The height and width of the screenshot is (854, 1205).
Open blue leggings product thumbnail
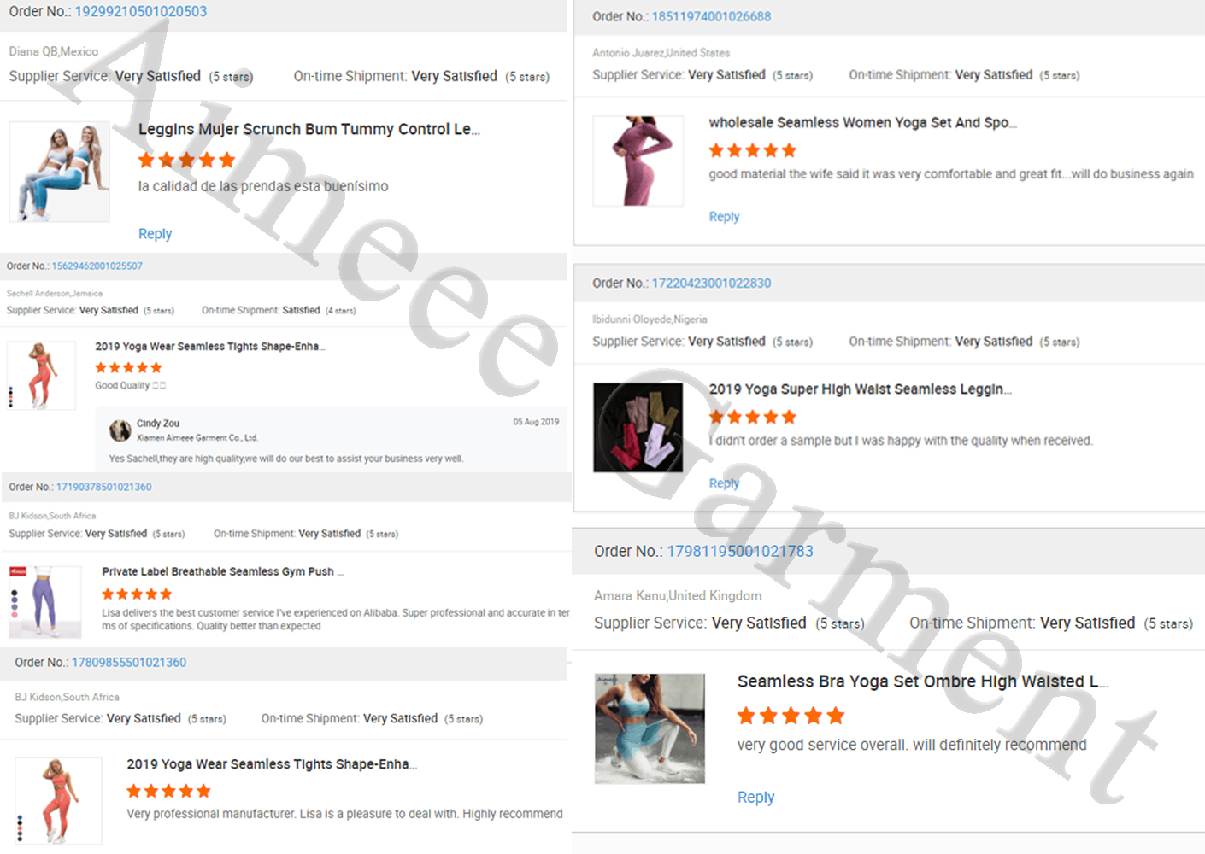click(59, 172)
